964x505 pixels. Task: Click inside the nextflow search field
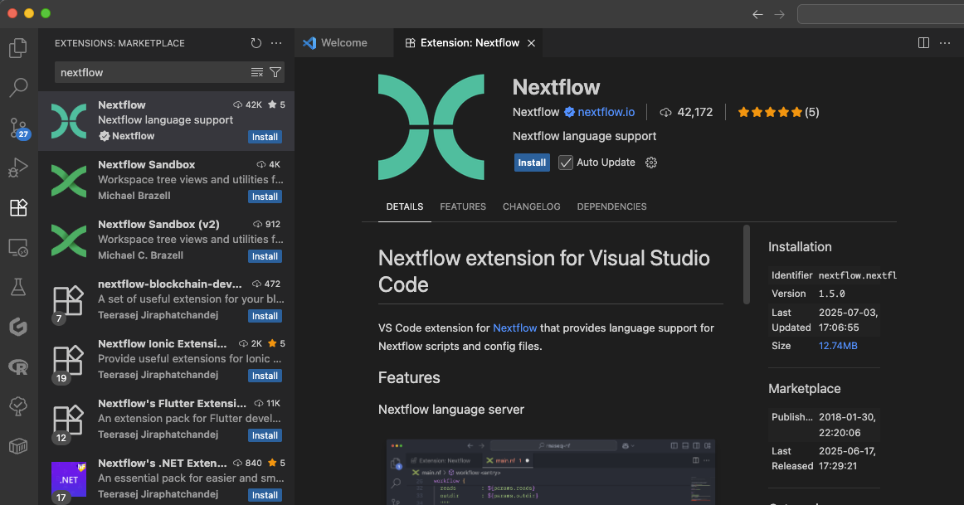click(149, 72)
